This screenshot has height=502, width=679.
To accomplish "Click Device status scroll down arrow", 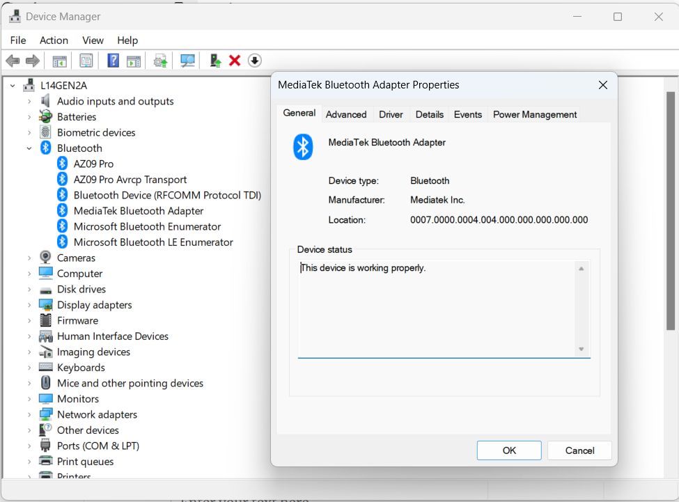I will click(x=581, y=350).
